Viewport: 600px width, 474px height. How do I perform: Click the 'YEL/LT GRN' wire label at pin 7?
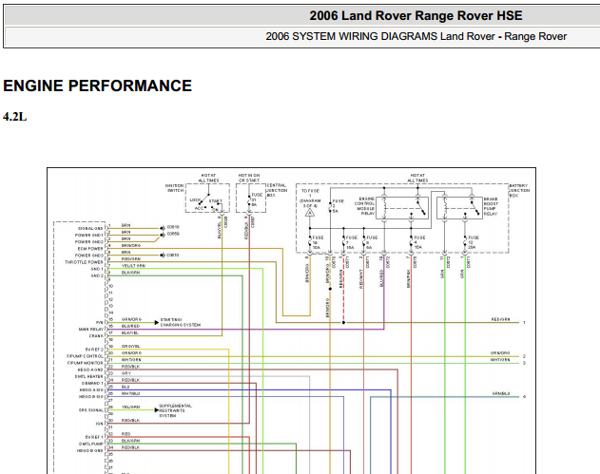[x=133, y=266]
